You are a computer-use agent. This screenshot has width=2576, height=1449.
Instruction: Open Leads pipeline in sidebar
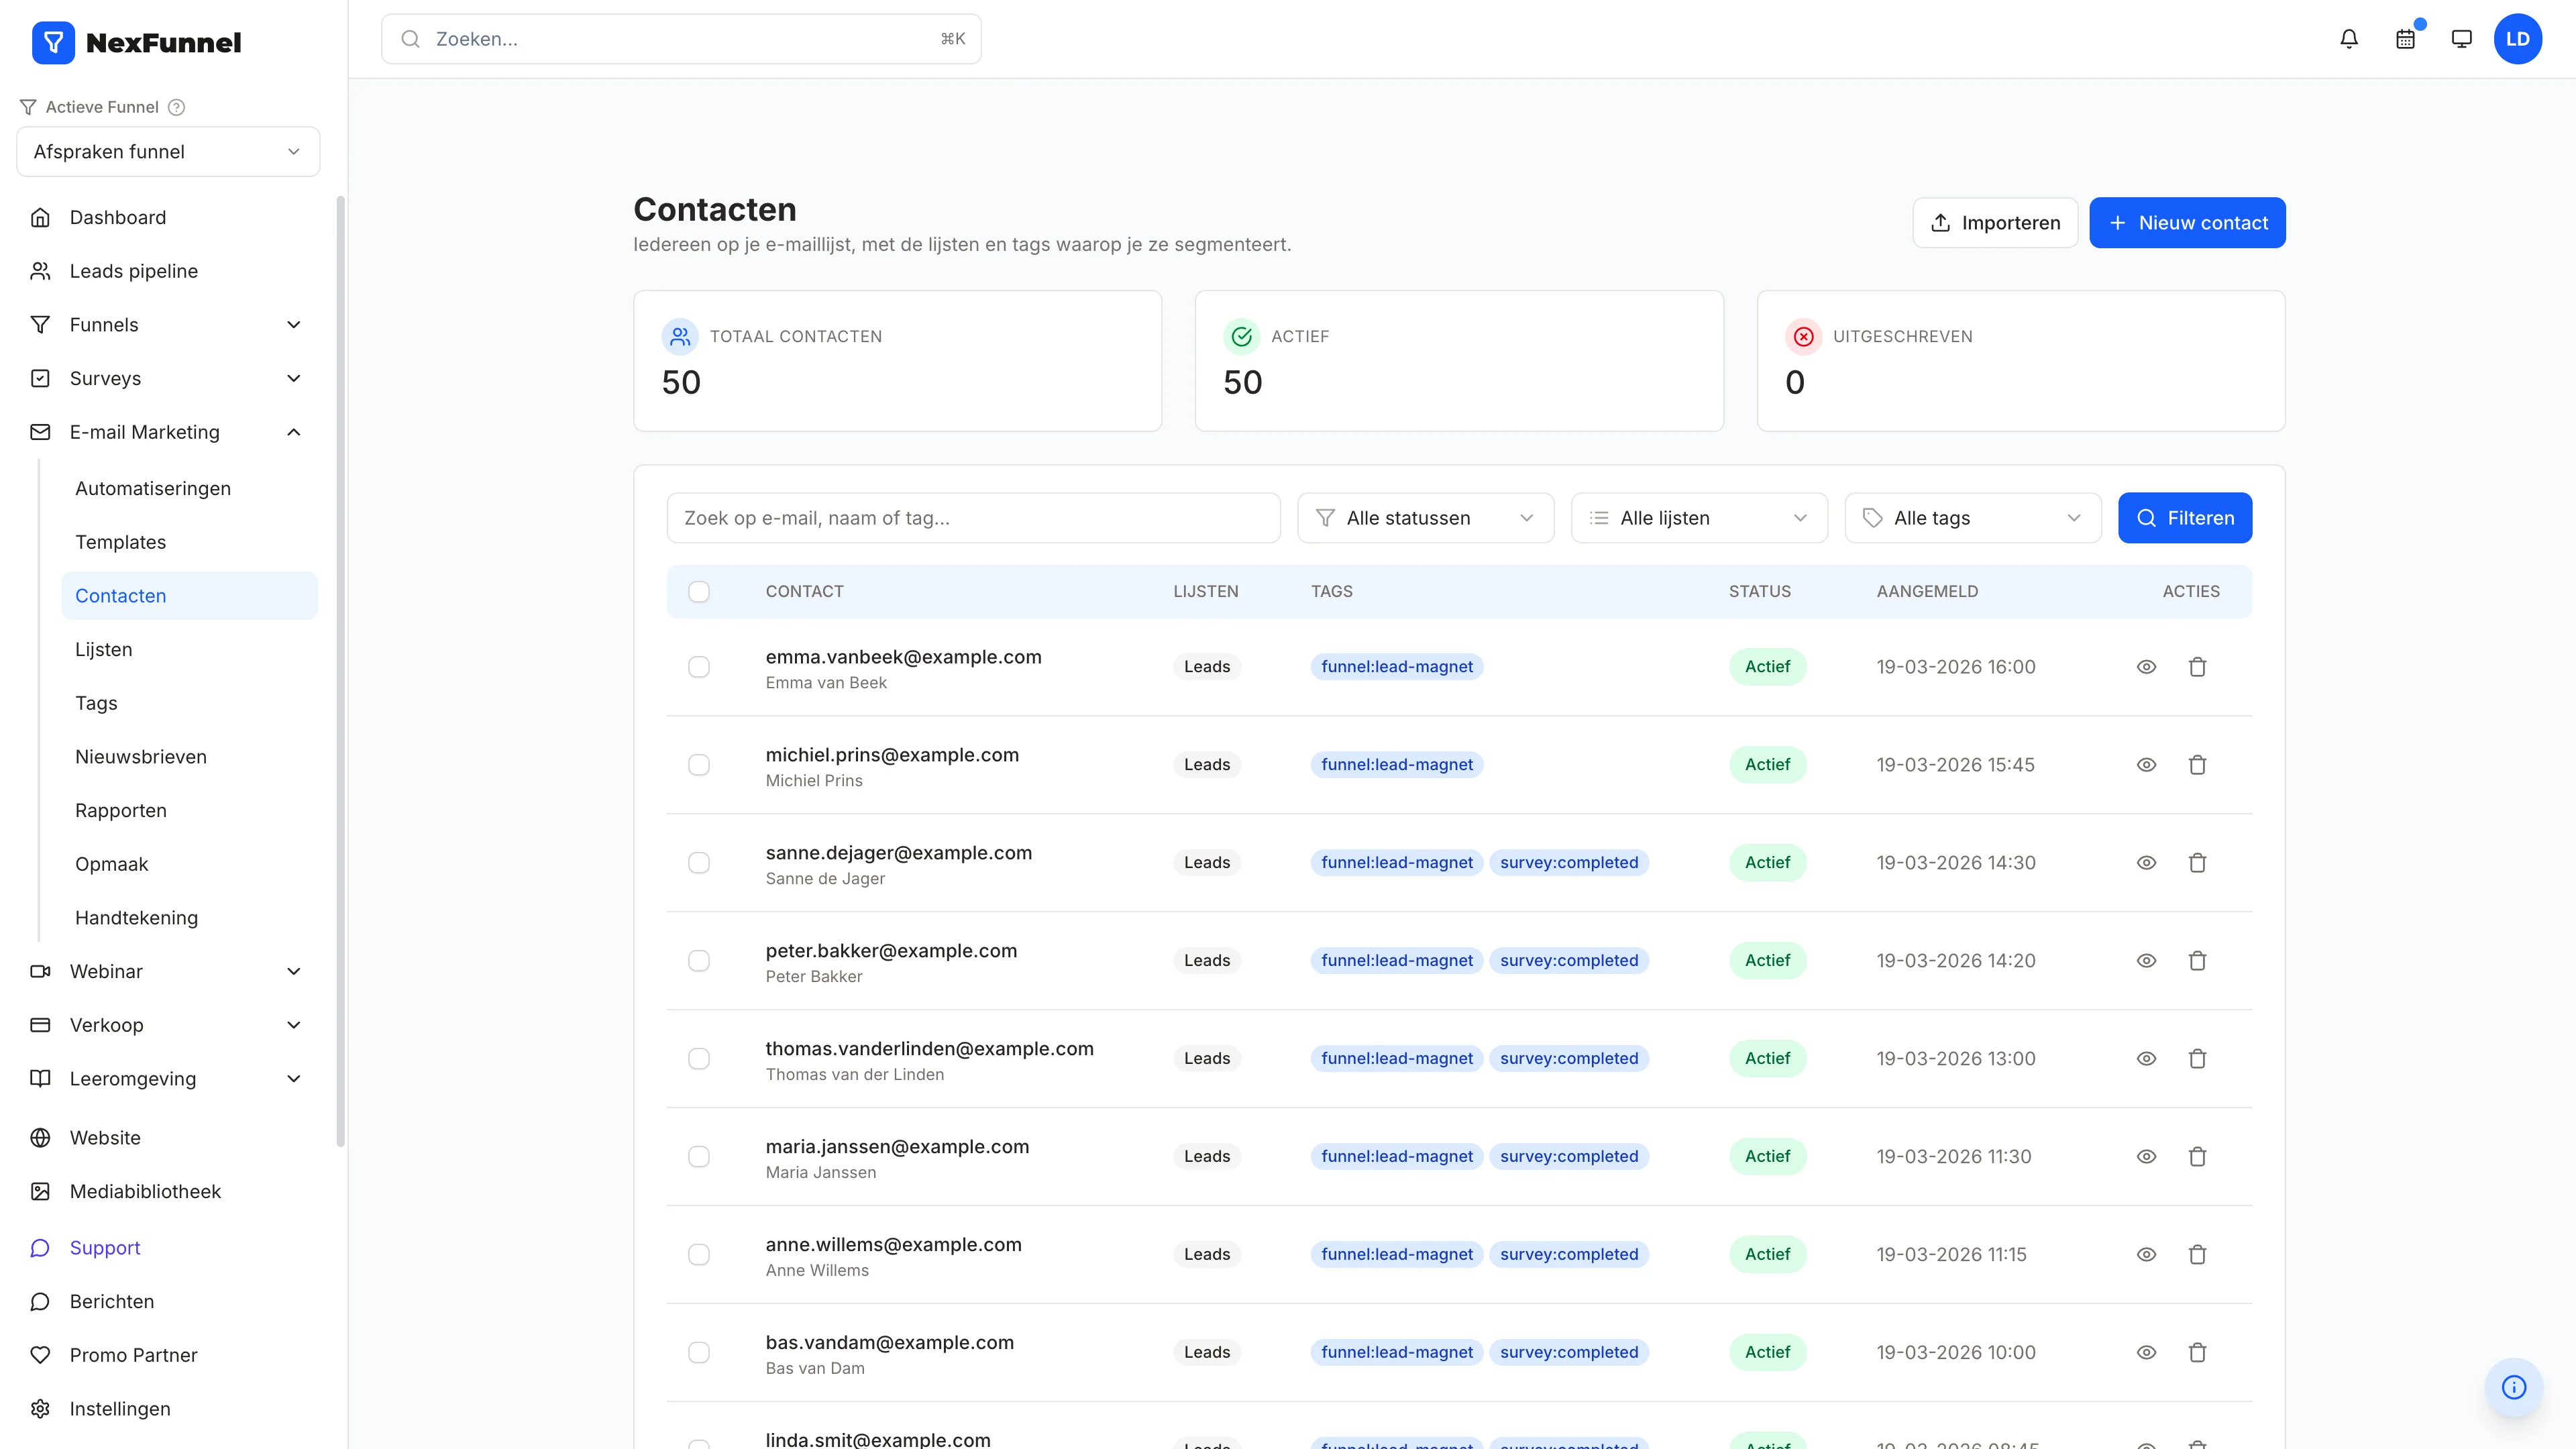pos(168,272)
